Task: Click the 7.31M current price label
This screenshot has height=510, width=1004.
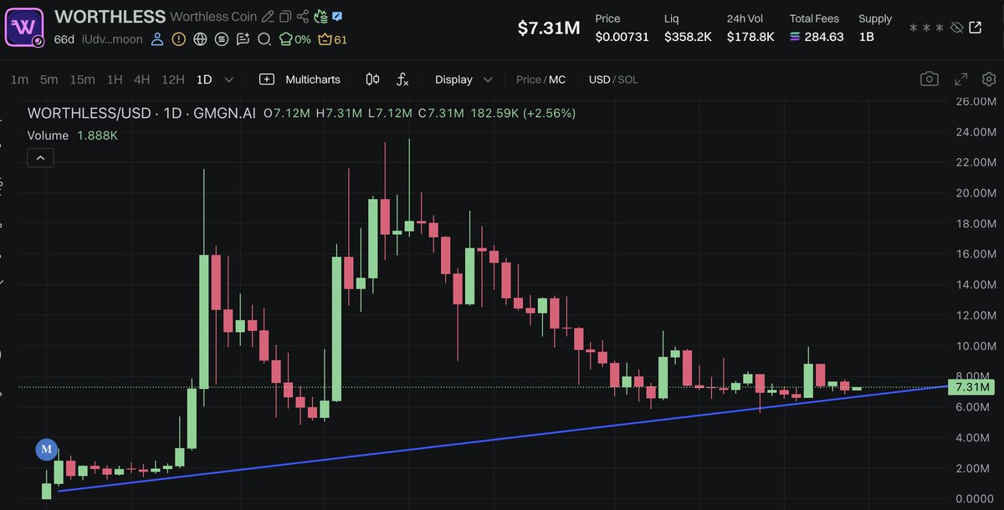Action: point(972,387)
